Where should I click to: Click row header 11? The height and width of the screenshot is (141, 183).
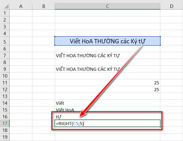tap(5, 83)
